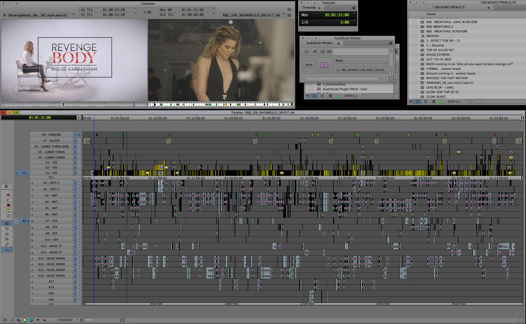
Task: Open the timeline fast menu at bottom left
Action: point(5,320)
